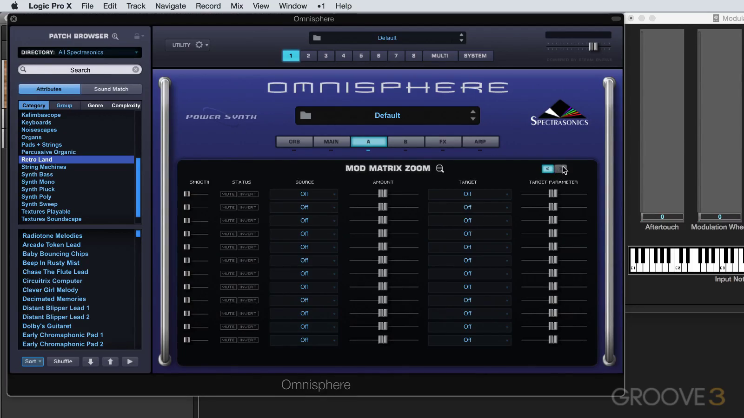Click the category list scrollbar
Screen dimensions: 744x418
[138, 187]
